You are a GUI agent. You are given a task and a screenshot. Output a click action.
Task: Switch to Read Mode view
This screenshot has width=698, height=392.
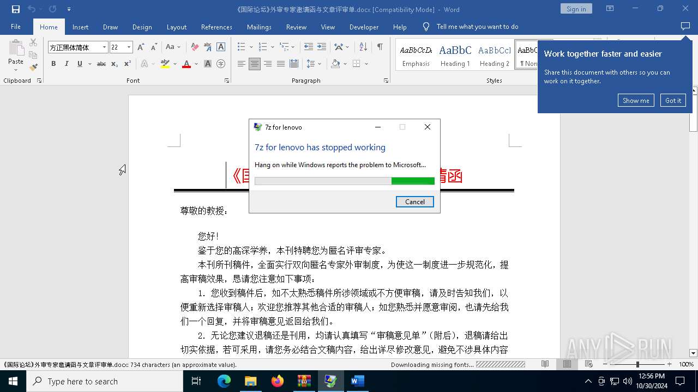[x=545, y=364]
